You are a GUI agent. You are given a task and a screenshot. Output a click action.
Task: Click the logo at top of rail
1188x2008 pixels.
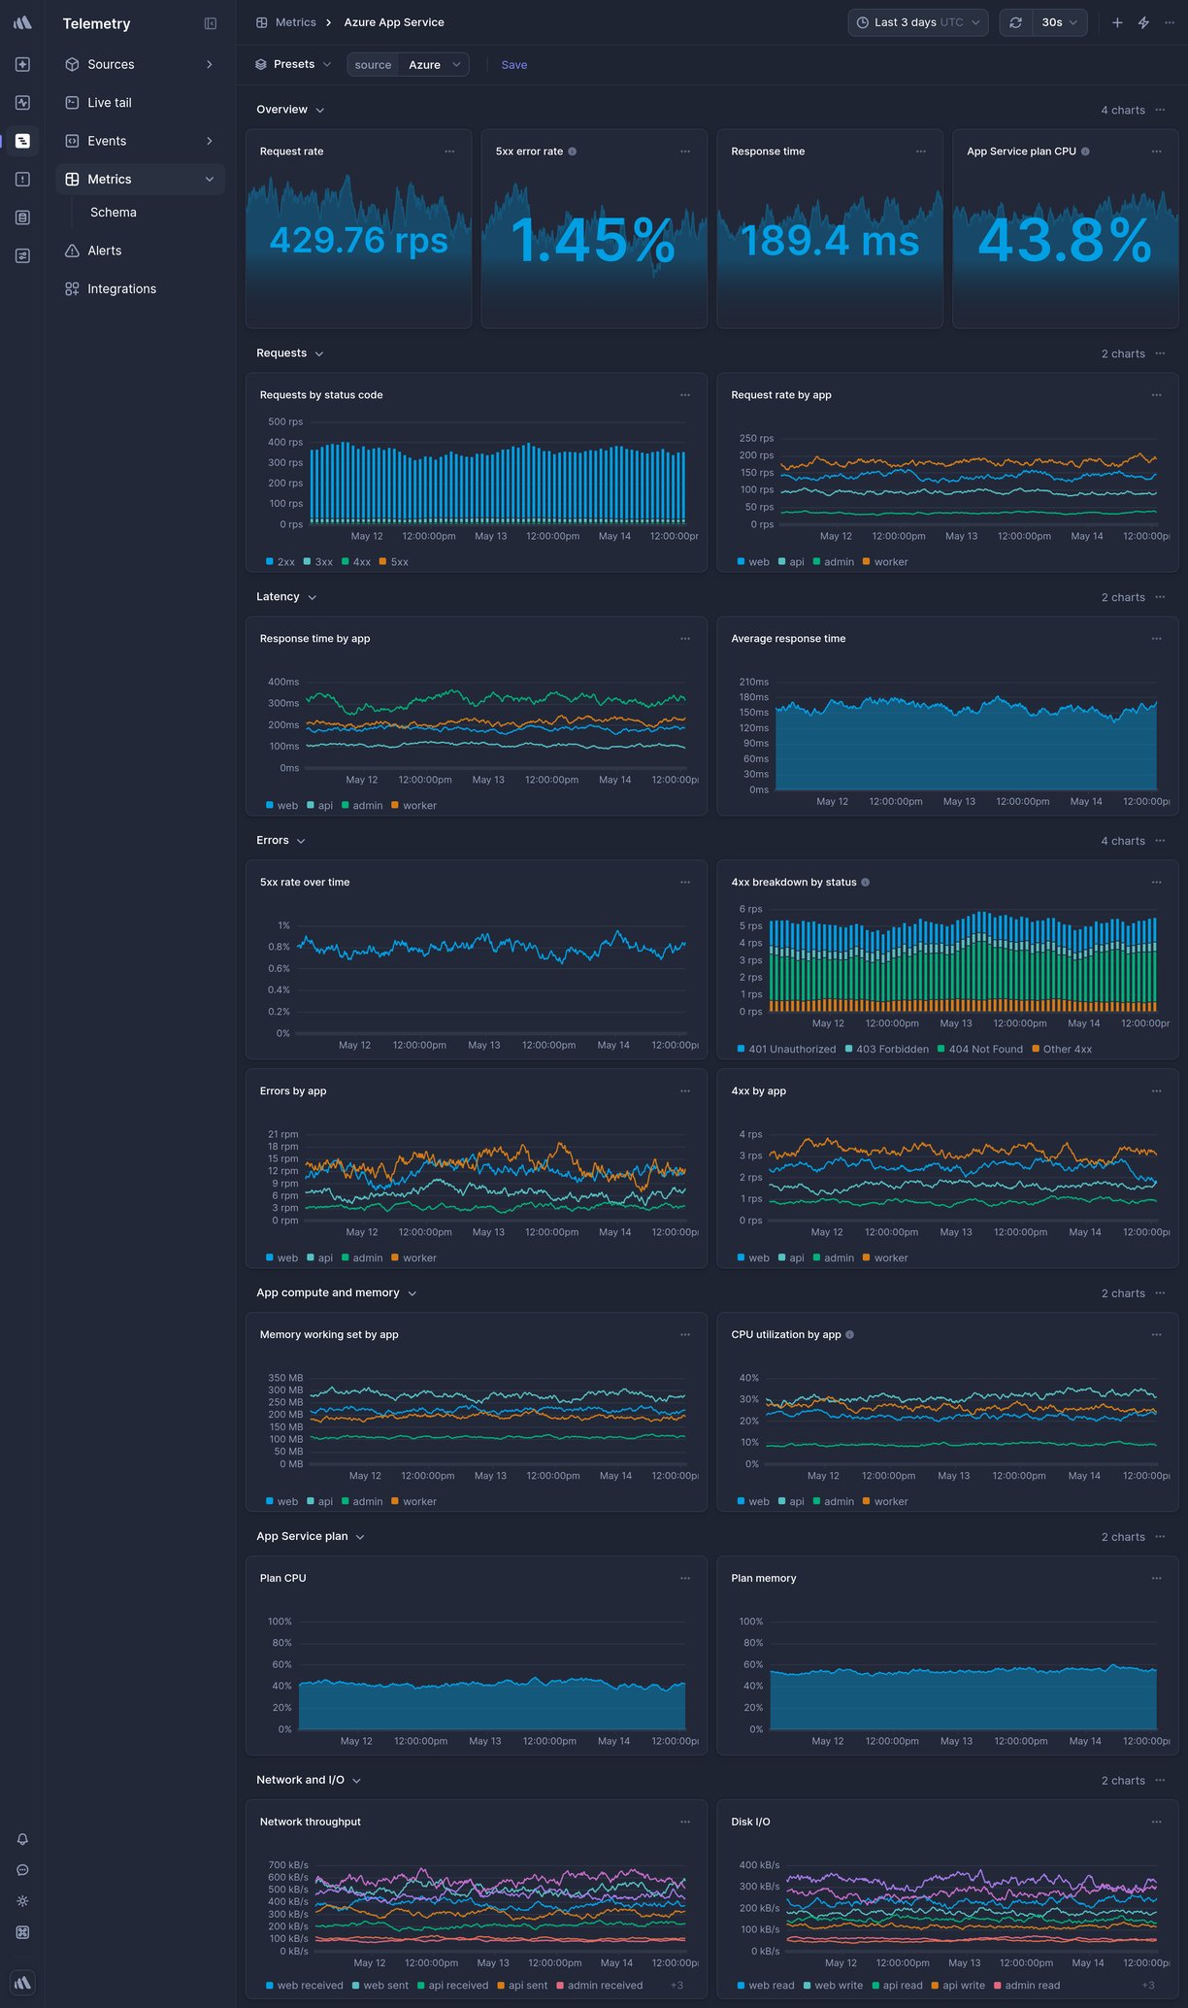(x=22, y=22)
